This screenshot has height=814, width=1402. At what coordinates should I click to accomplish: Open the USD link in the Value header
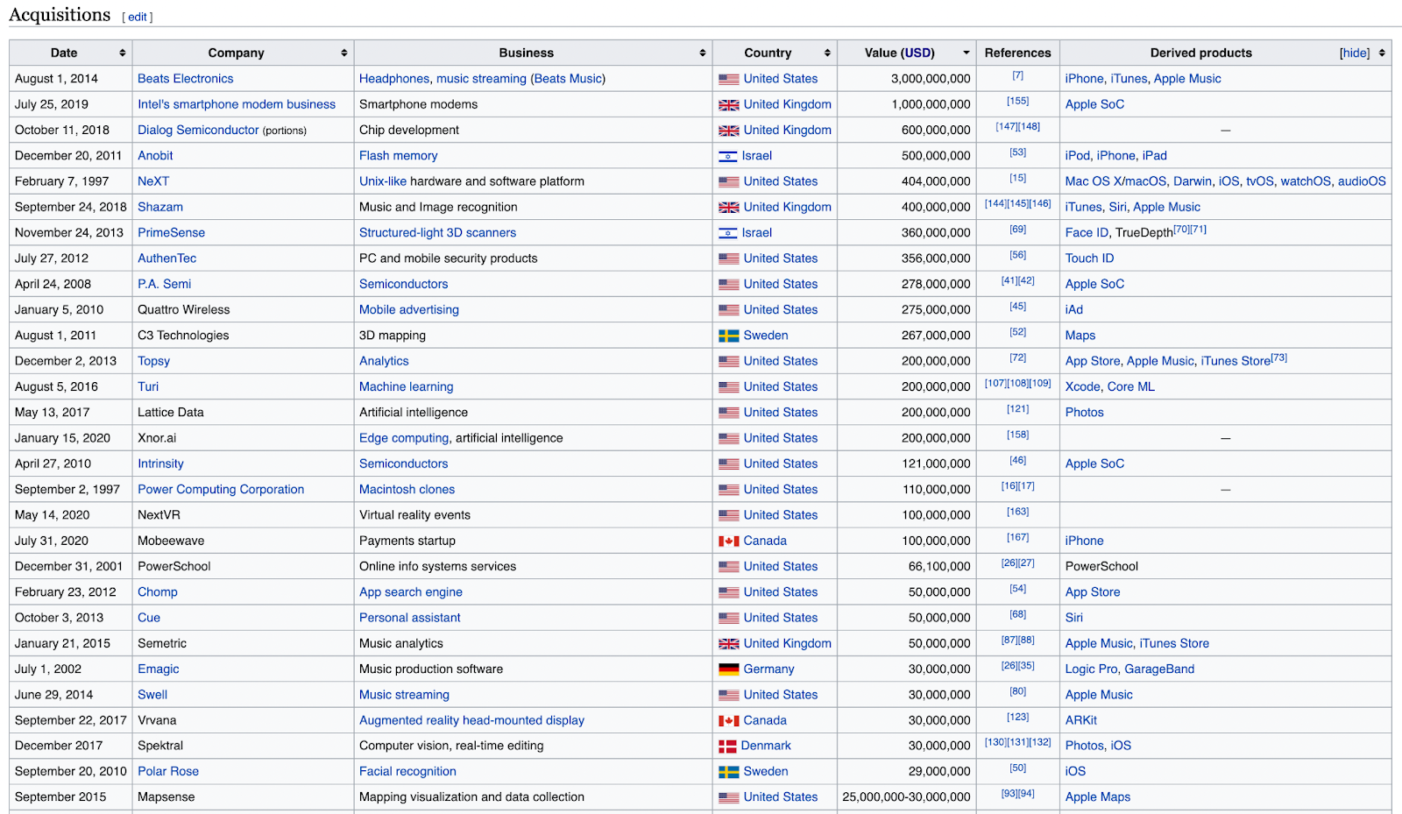pos(918,53)
